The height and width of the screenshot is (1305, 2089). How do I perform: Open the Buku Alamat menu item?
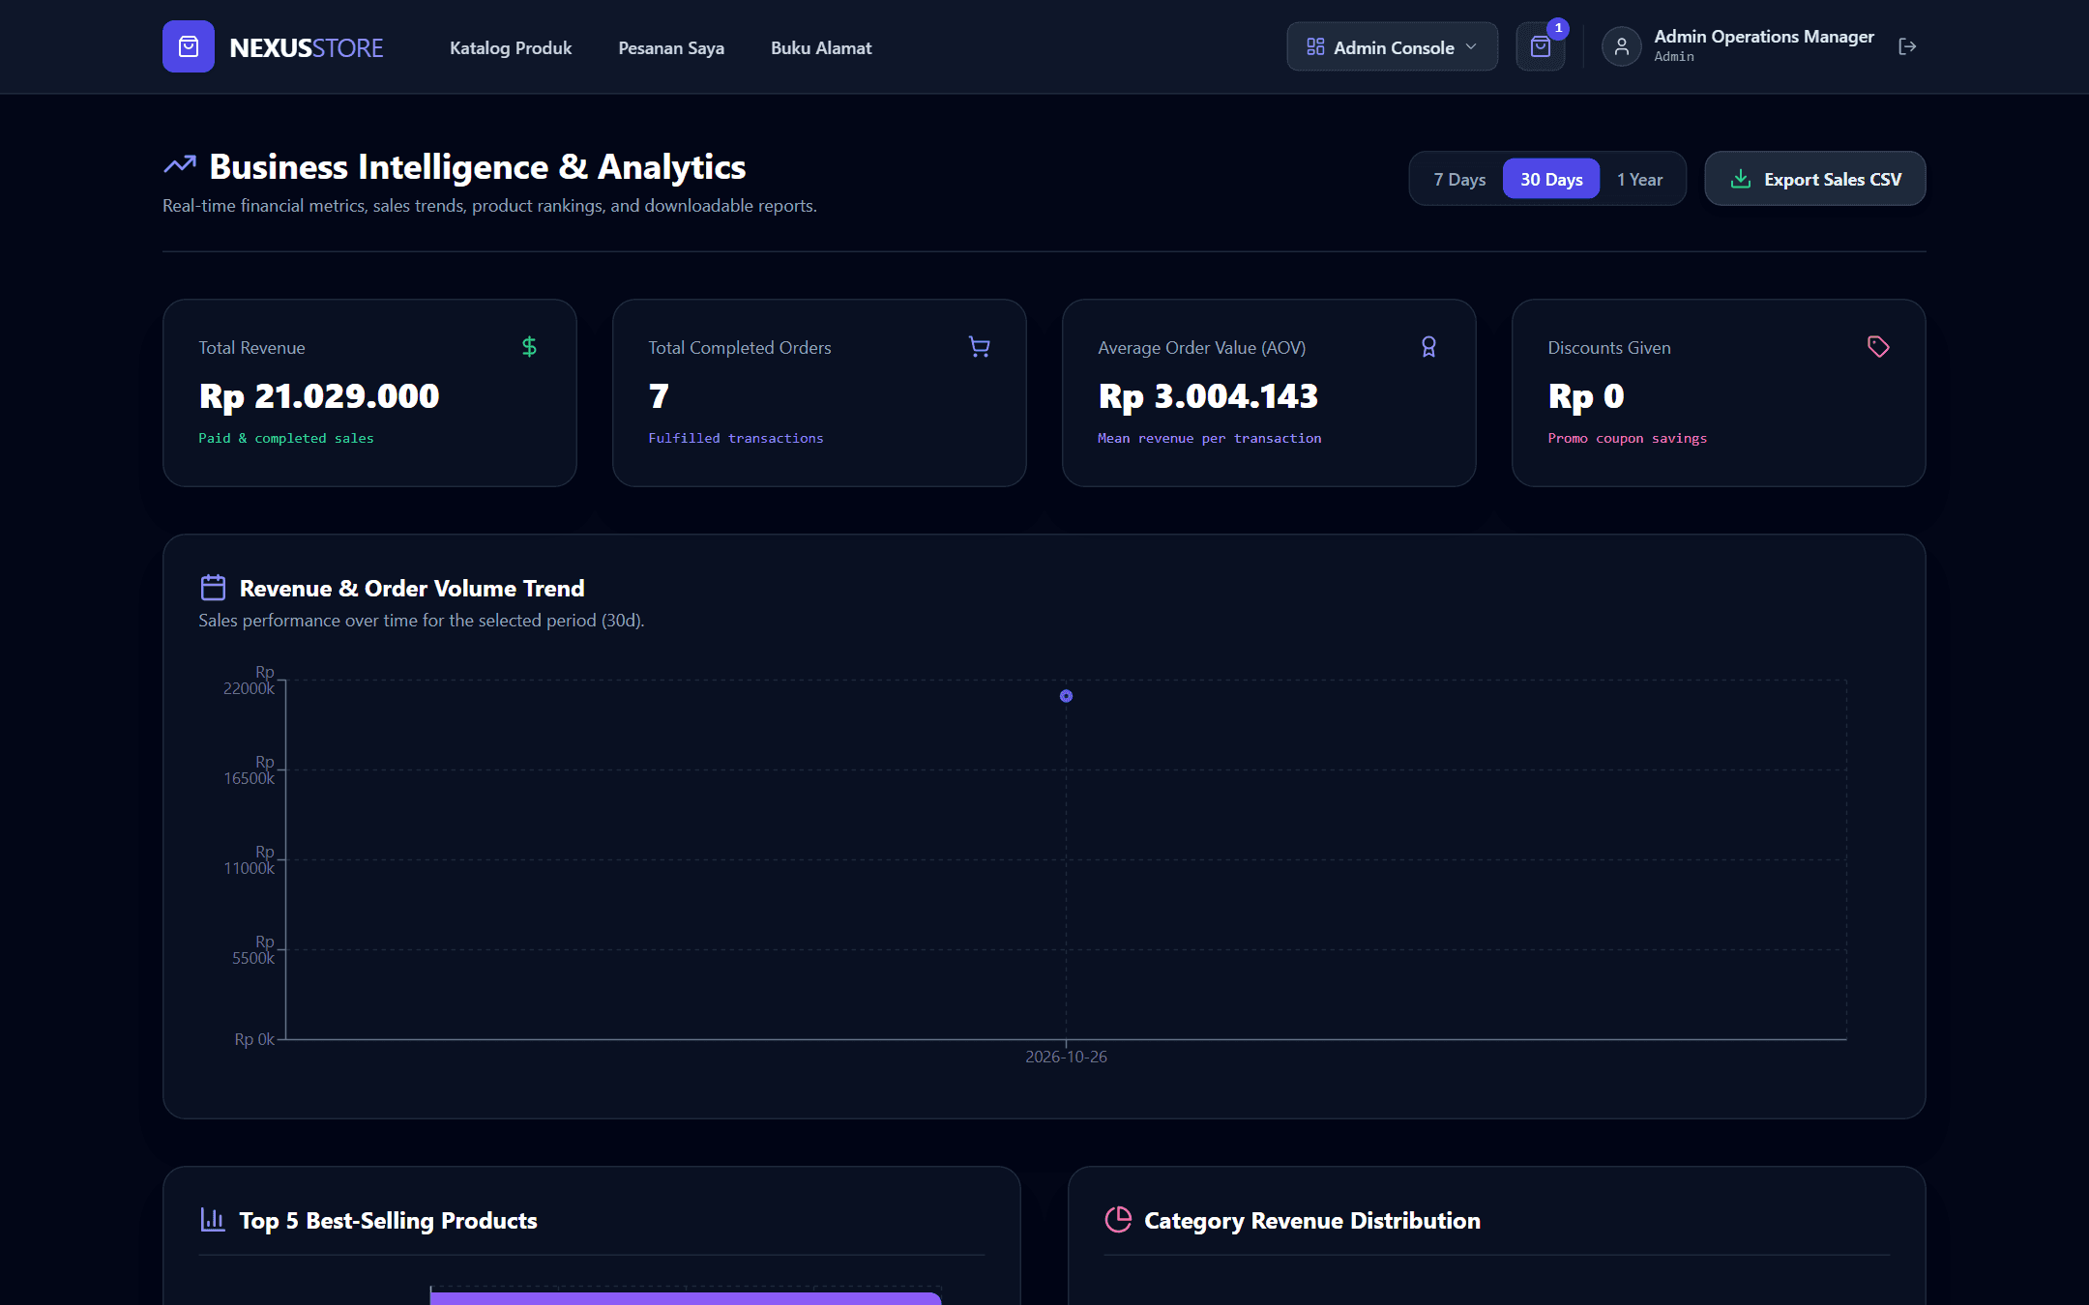821,47
